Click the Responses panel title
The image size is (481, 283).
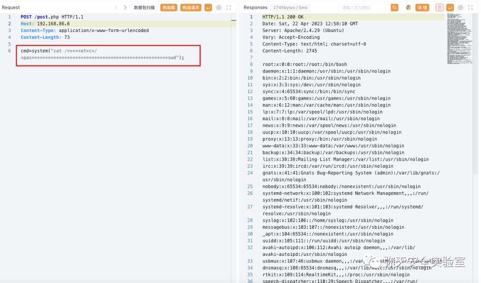click(x=255, y=8)
